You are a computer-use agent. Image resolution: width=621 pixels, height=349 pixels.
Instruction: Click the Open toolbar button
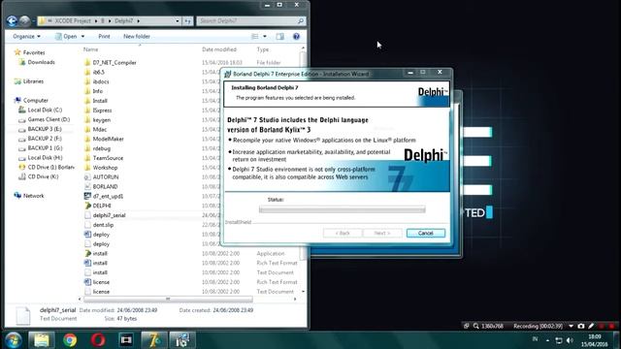coord(66,37)
